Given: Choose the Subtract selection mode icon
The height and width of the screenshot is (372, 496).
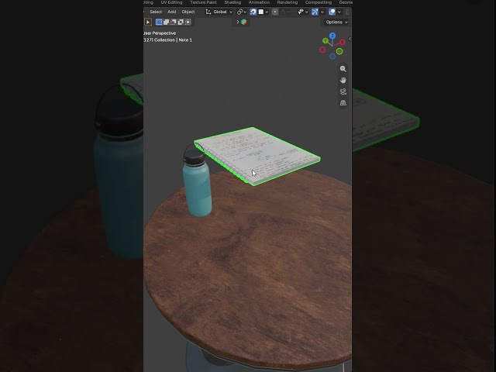Looking at the screenshot, I should click(x=174, y=22).
